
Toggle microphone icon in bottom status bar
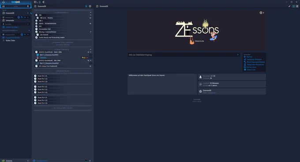click(28, 161)
